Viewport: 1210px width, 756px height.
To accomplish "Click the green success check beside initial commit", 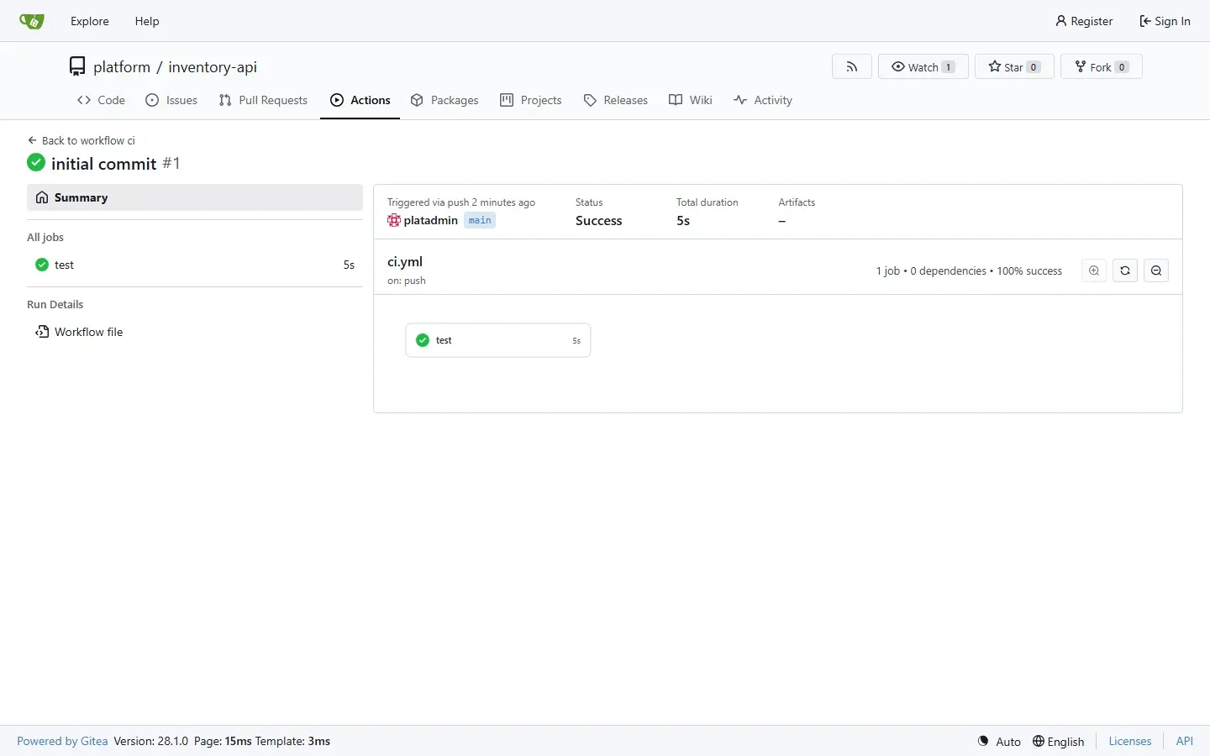I will click(36, 162).
